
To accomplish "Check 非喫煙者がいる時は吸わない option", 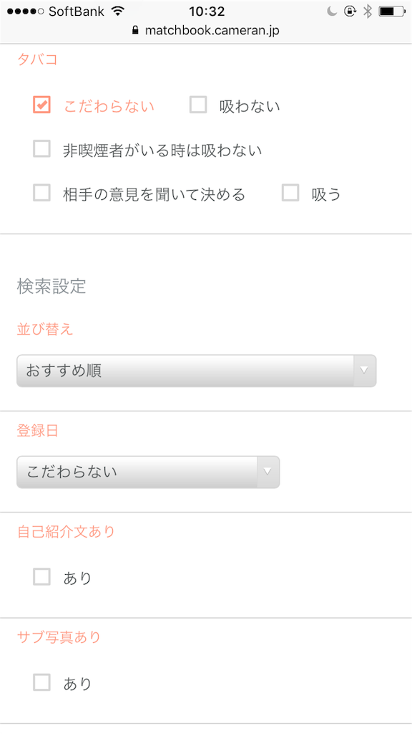I will pos(41,149).
